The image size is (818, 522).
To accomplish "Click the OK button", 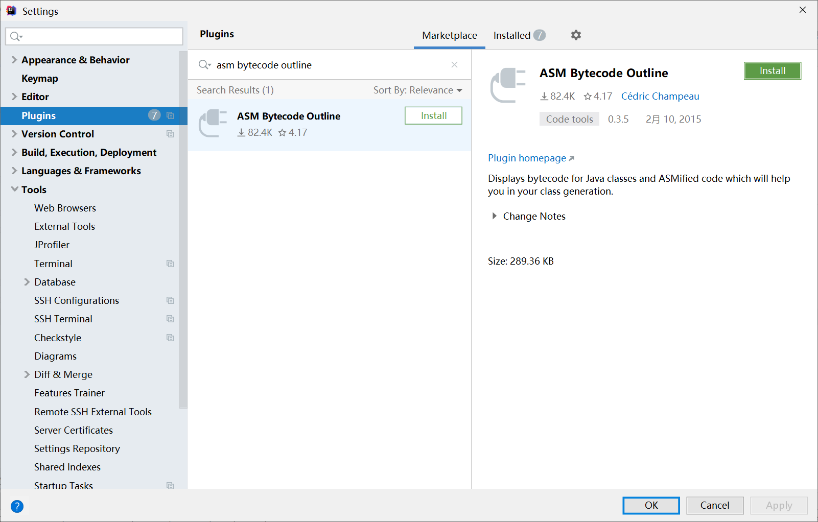I will [651, 505].
